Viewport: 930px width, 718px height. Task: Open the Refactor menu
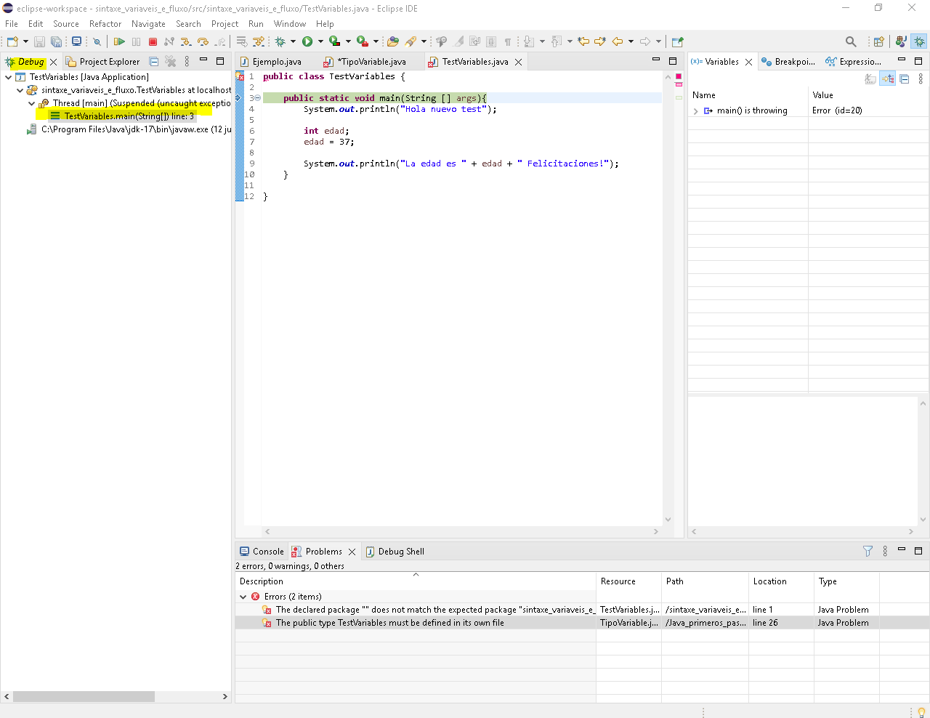tap(105, 24)
